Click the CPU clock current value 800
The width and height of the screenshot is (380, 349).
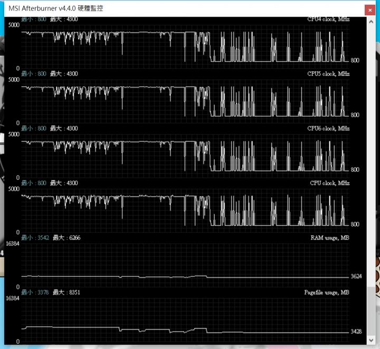coord(355,224)
